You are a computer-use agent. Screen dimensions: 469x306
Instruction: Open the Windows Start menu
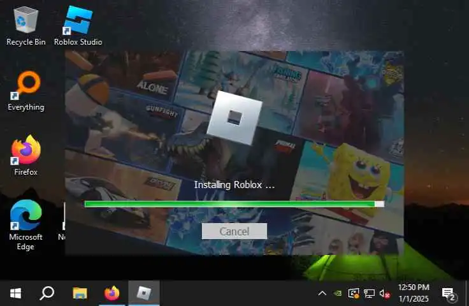15,293
